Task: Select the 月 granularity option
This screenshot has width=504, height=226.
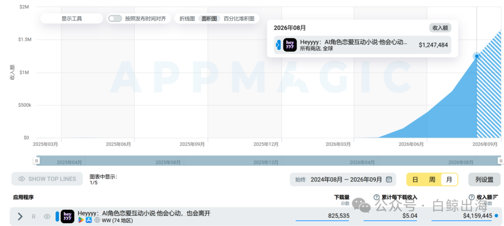Action: [x=449, y=179]
